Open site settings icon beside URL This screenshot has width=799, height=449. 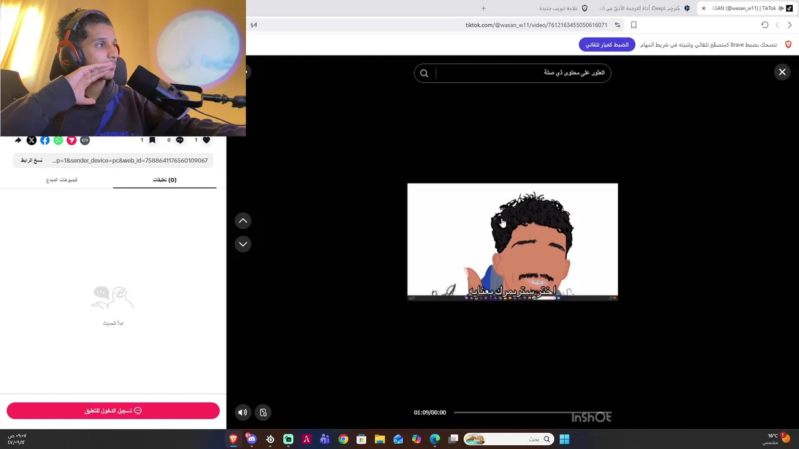click(617, 25)
